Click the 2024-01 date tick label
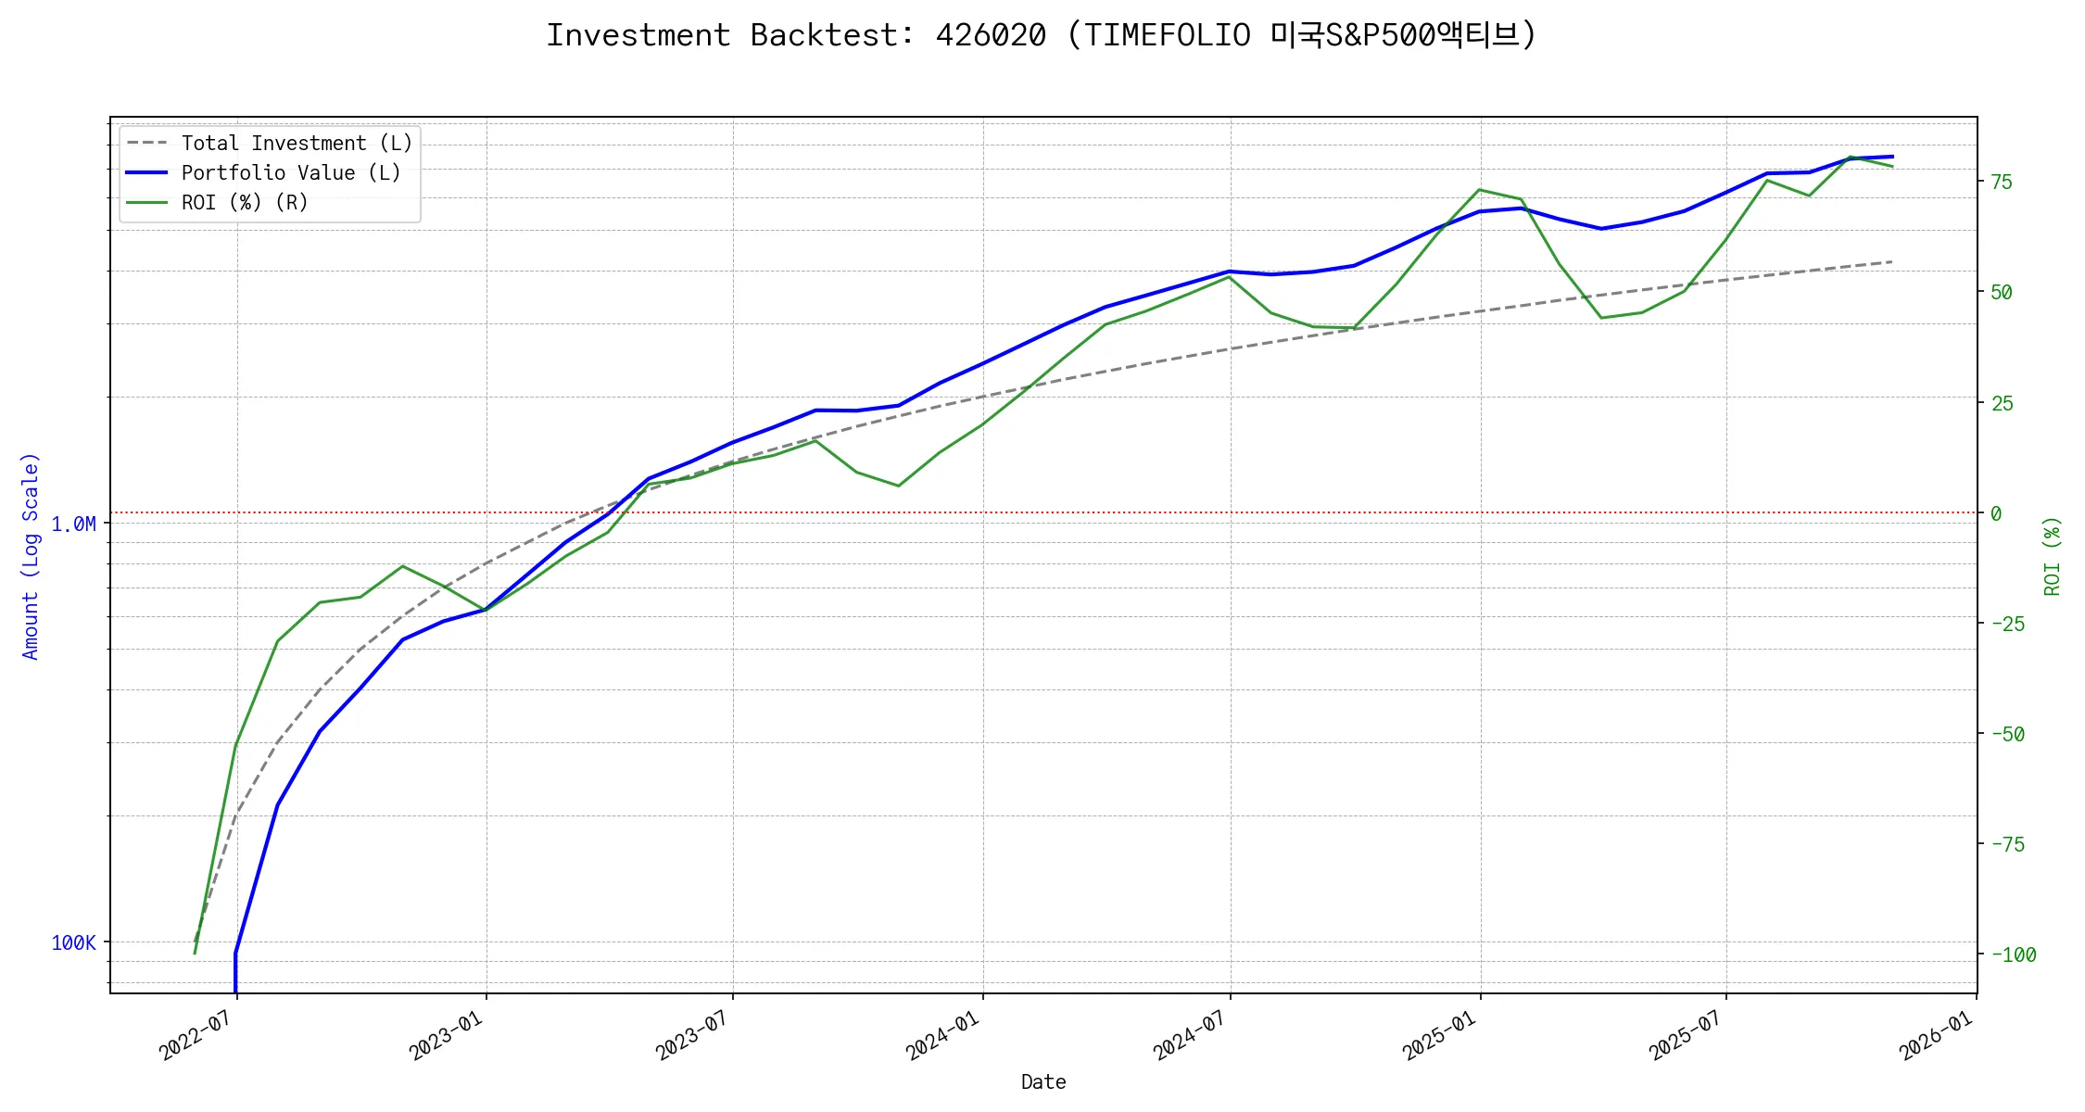This screenshot has height=1112, width=2085. (941, 1035)
